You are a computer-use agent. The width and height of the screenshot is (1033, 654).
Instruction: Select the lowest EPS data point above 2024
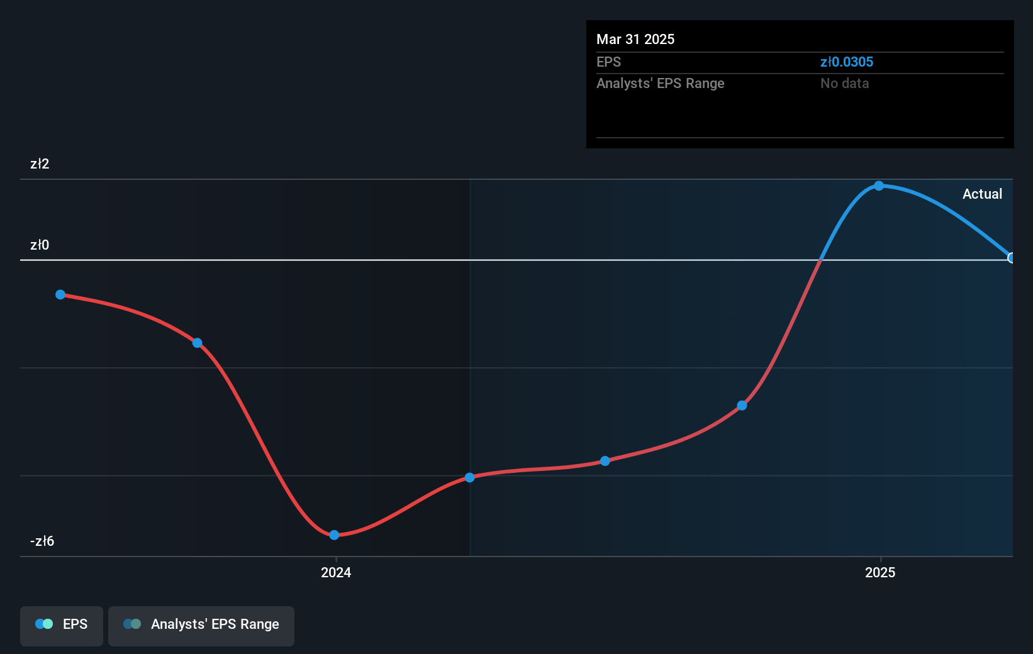tap(334, 535)
